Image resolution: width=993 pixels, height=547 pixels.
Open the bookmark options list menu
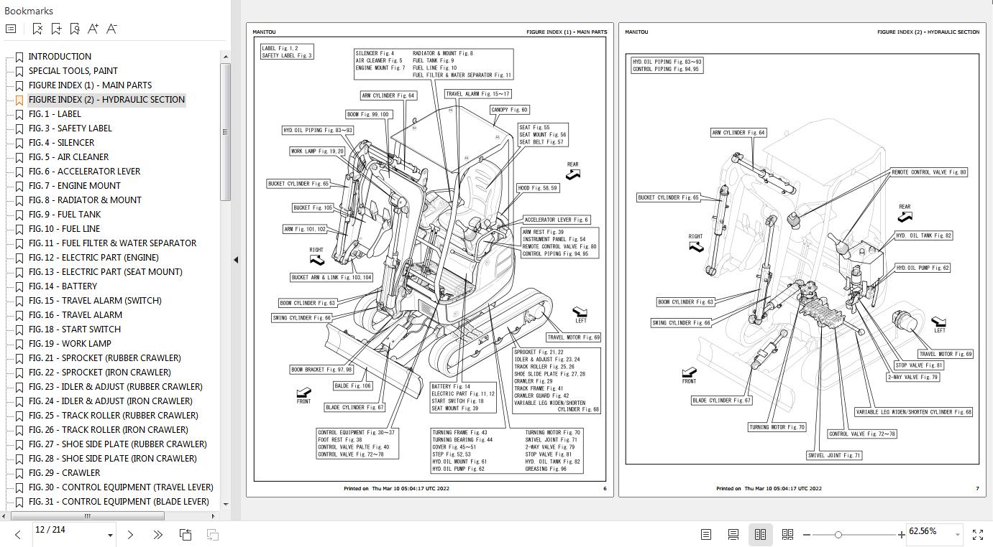[11, 29]
